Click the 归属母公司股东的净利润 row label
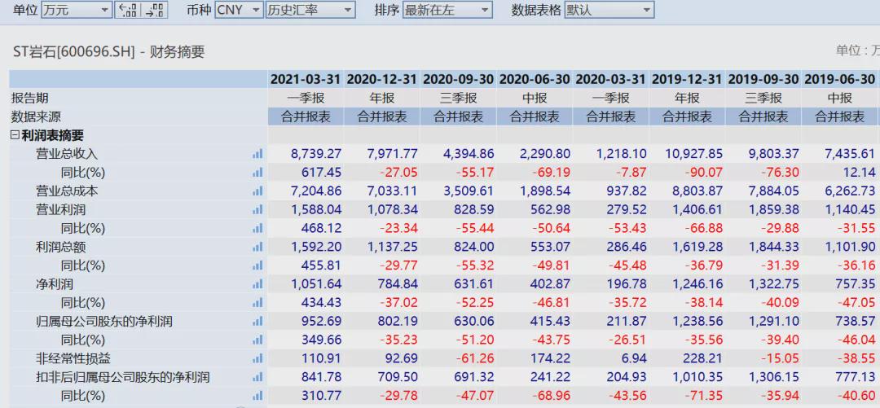The height and width of the screenshot is (408, 880). coord(103,322)
